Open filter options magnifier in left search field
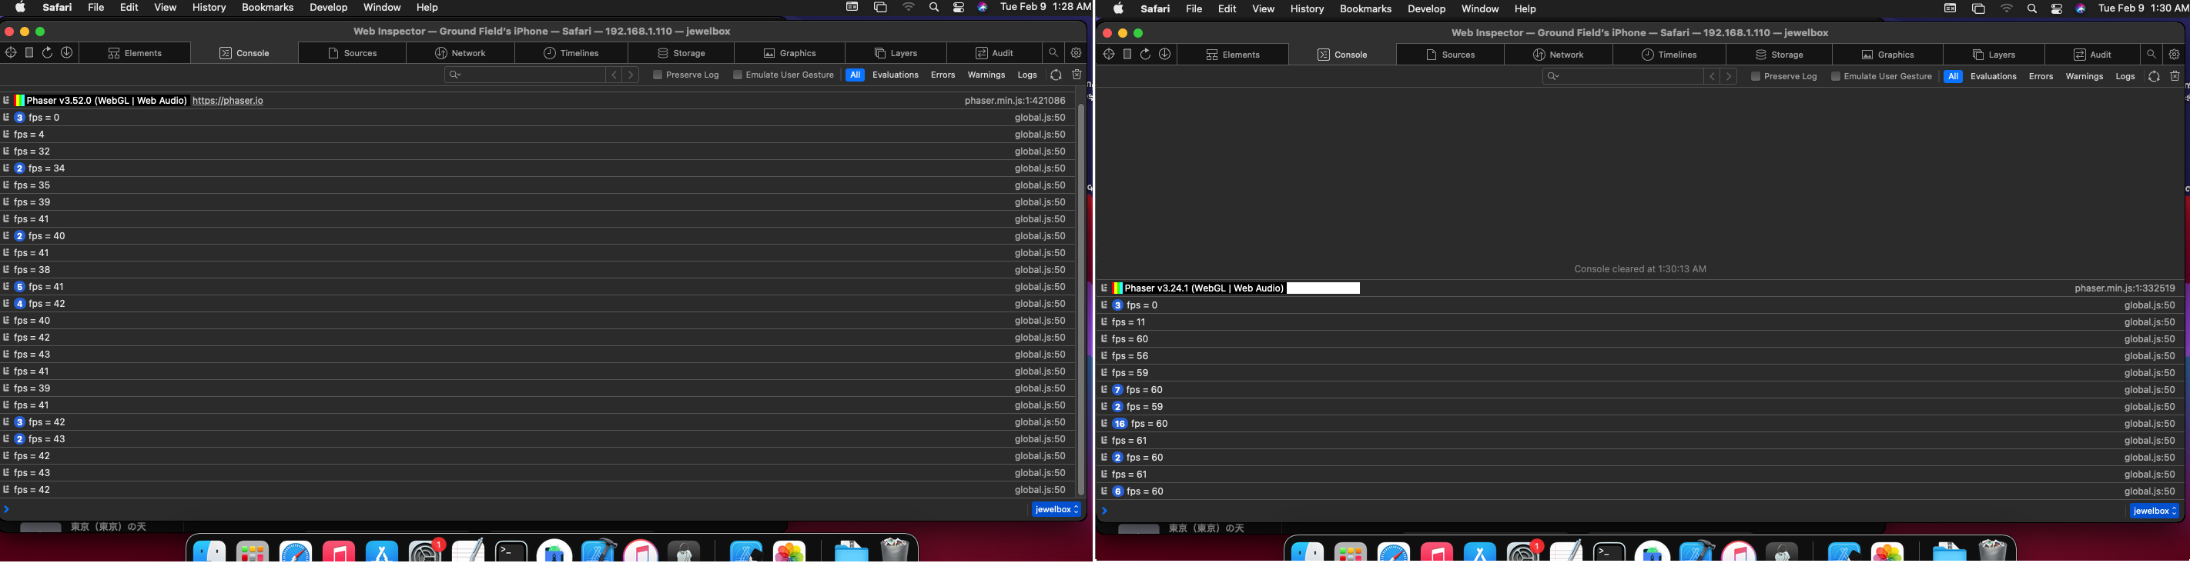Viewport: 2190px width, 563px height. pyautogui.click(x=456, y=75)
